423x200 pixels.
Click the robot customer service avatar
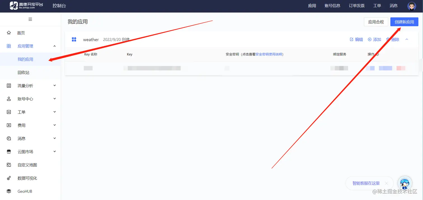[405, 183]
